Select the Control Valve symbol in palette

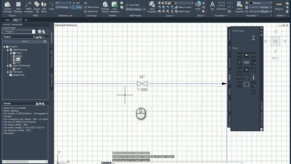(x=253, y=38)
